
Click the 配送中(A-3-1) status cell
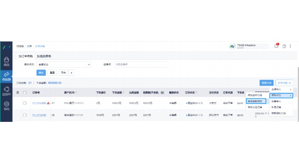click(x=194, y=103)
